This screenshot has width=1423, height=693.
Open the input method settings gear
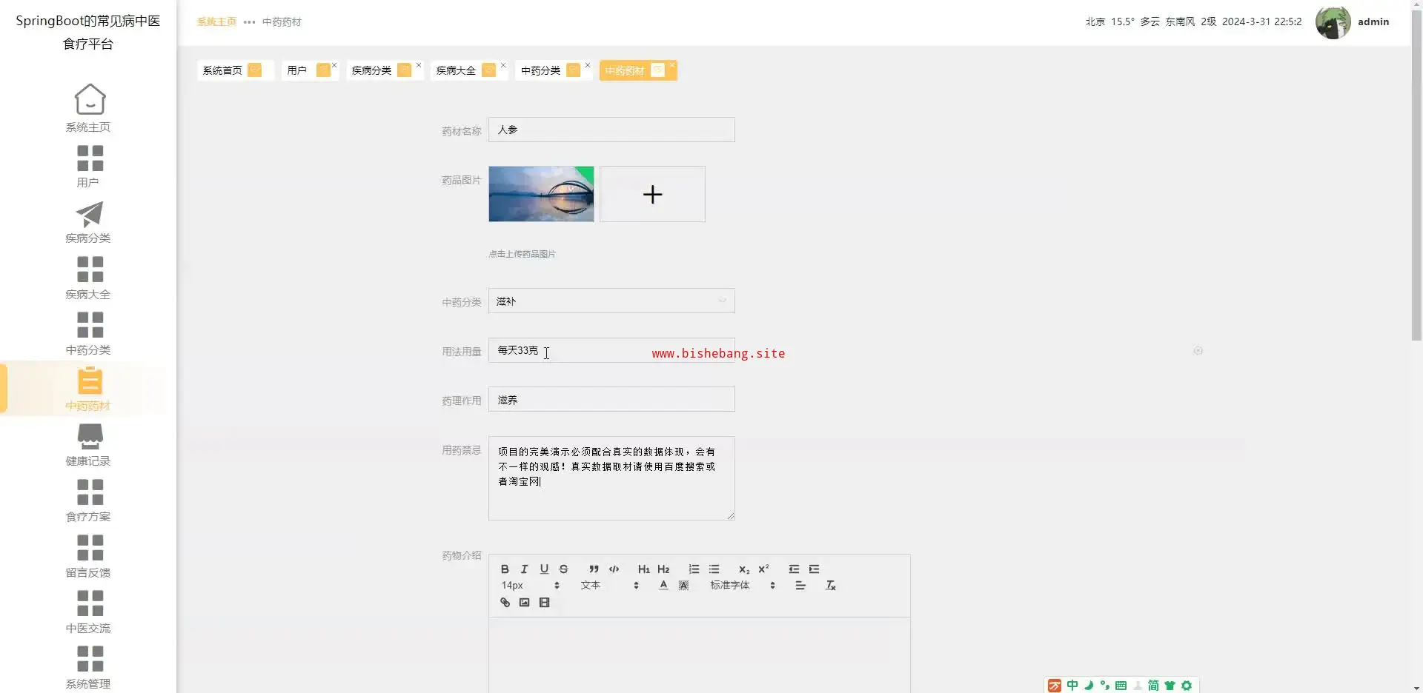pyautogui.click(x=1187, y=686)
